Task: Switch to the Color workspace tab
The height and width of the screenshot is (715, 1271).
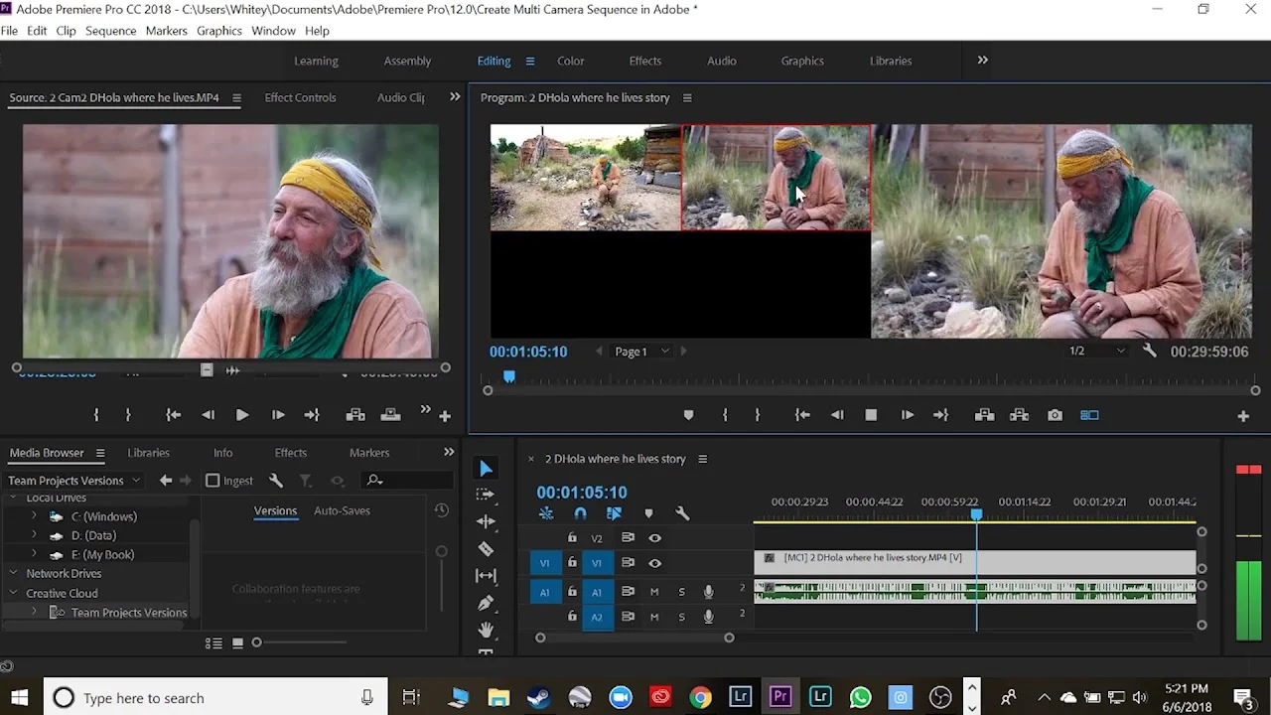Action: pos(570,61)
